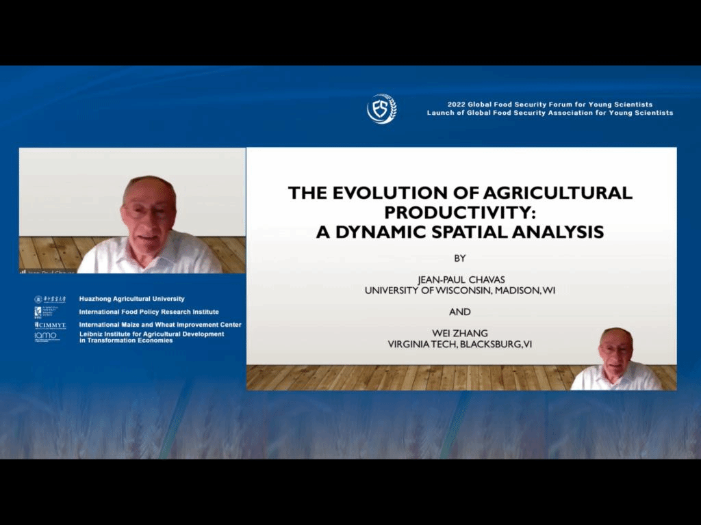Select the small presenter video on slide
The image size is (701, 525).
point(615,359)
